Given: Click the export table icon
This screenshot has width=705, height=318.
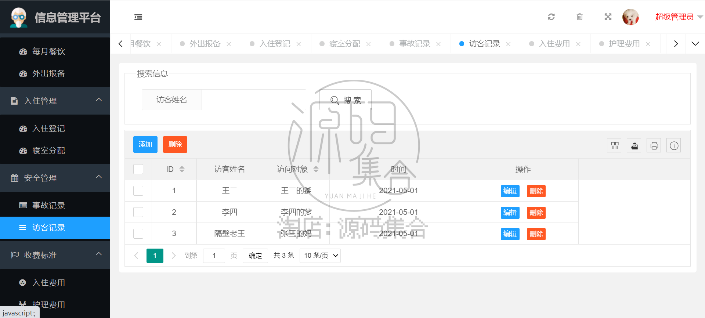Looking at the screenshot, I should [x=634, y=146].
